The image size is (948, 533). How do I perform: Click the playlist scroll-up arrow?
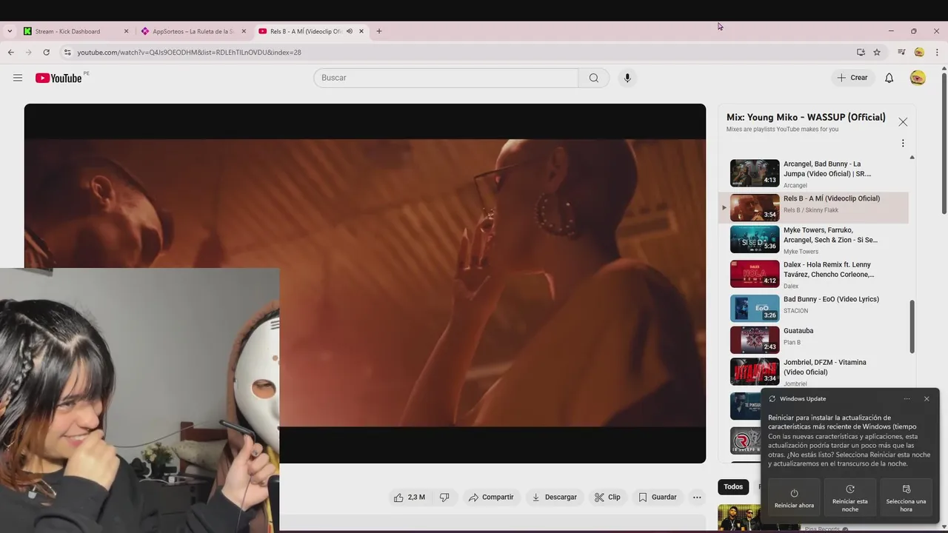tap(912, 157)
